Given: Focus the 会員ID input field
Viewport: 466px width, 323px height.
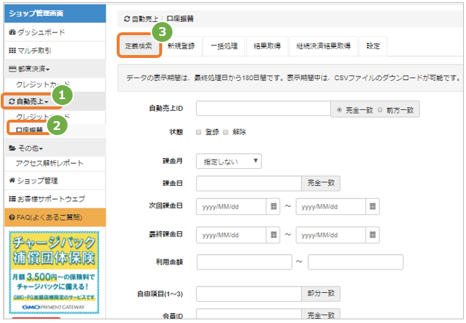Looking at the screenshot, I should 249,314.
